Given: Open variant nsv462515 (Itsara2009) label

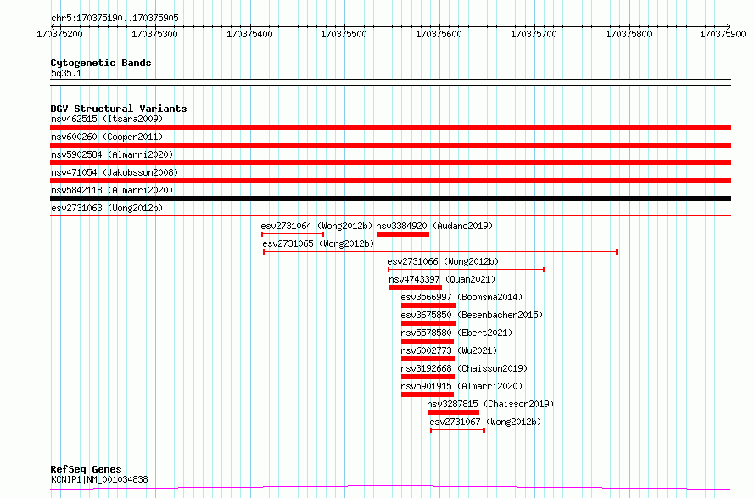Looking at the screenshot, I should (x=107, y=119).
